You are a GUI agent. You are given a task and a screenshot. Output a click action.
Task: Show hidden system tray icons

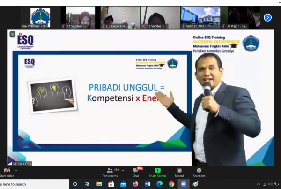pyautogui.click(x=259, y=184)
